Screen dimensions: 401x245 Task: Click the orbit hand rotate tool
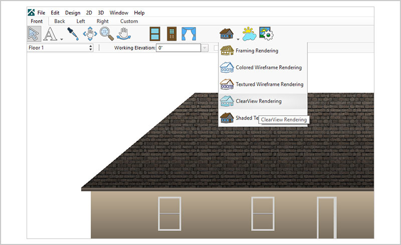coord(124,34)
